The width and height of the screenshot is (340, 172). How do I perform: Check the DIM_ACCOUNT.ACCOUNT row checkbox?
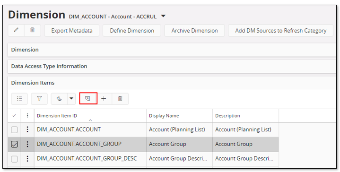(x=15, y=130)
